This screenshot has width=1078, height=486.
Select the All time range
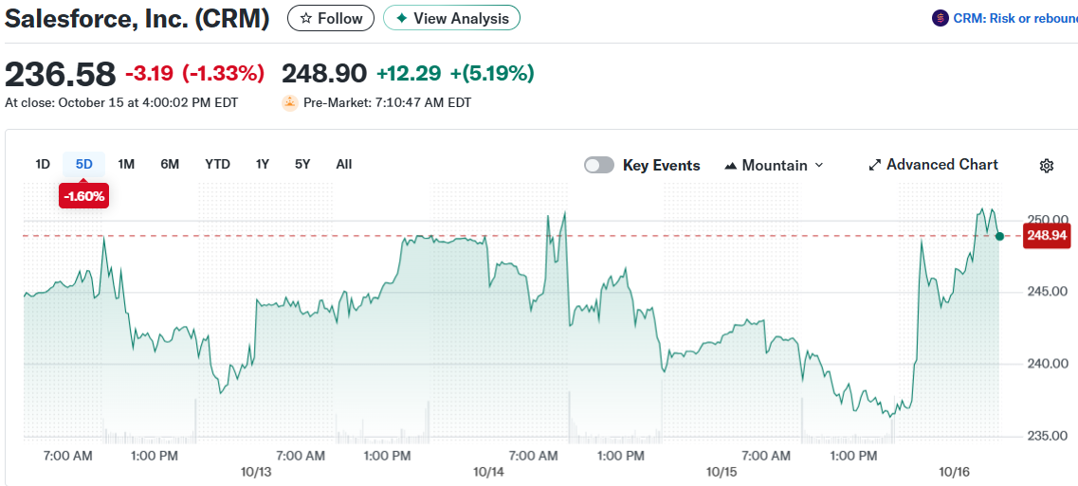point(344,164)
